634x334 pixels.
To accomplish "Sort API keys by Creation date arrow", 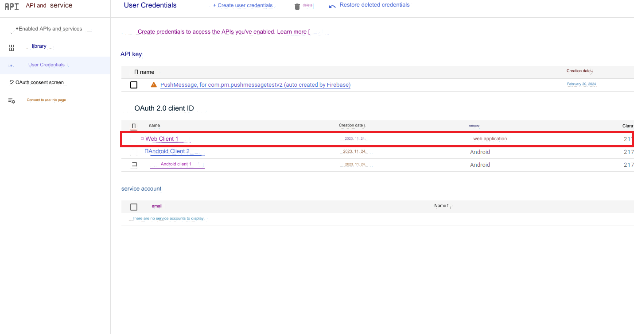I will point(592,71).
